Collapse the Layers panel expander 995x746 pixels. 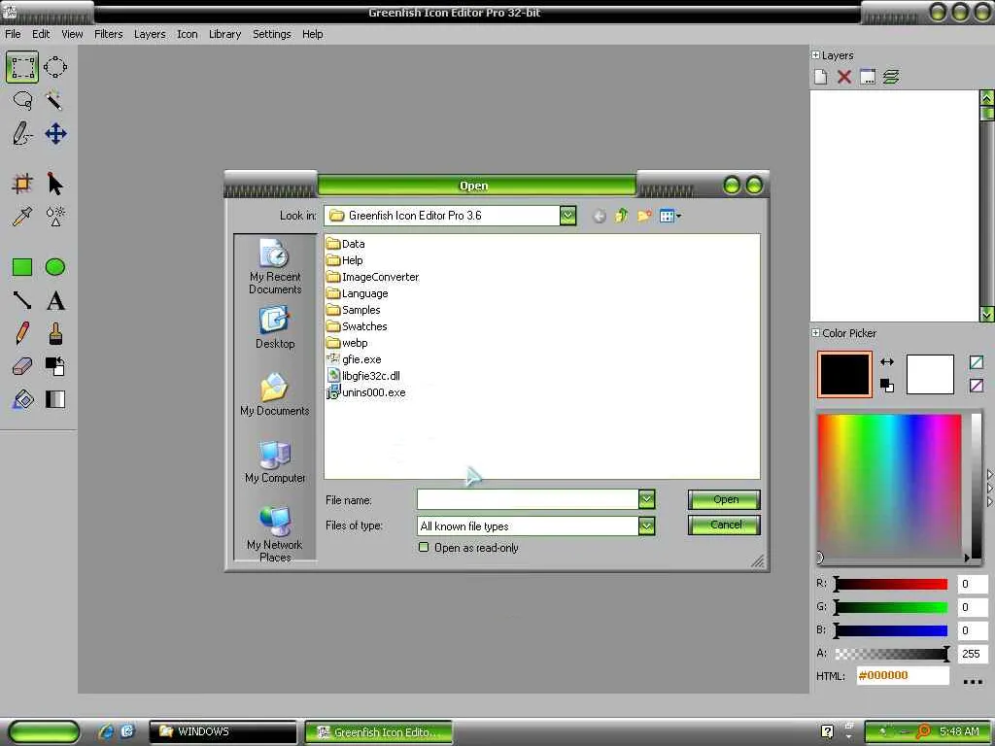click(x=815, y=55)
